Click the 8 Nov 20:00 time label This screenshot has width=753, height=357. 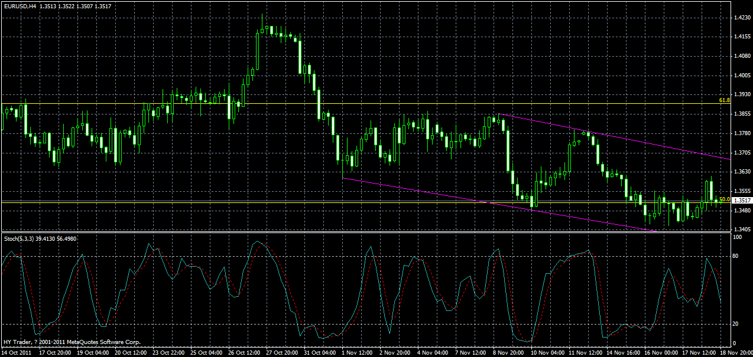pyautogui.click(x=509, y=353)
